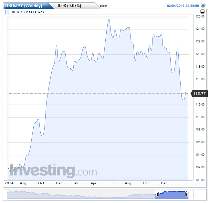210x203 pixels.
Task: Click the 100.00 price axis label
Action: click(x=200, y=180)
